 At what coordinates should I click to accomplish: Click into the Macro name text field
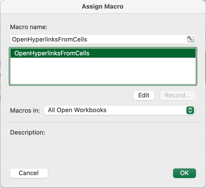[118, 39]
